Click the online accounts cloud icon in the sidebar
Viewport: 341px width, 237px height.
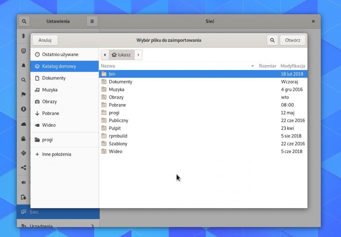tap(24, 124)
